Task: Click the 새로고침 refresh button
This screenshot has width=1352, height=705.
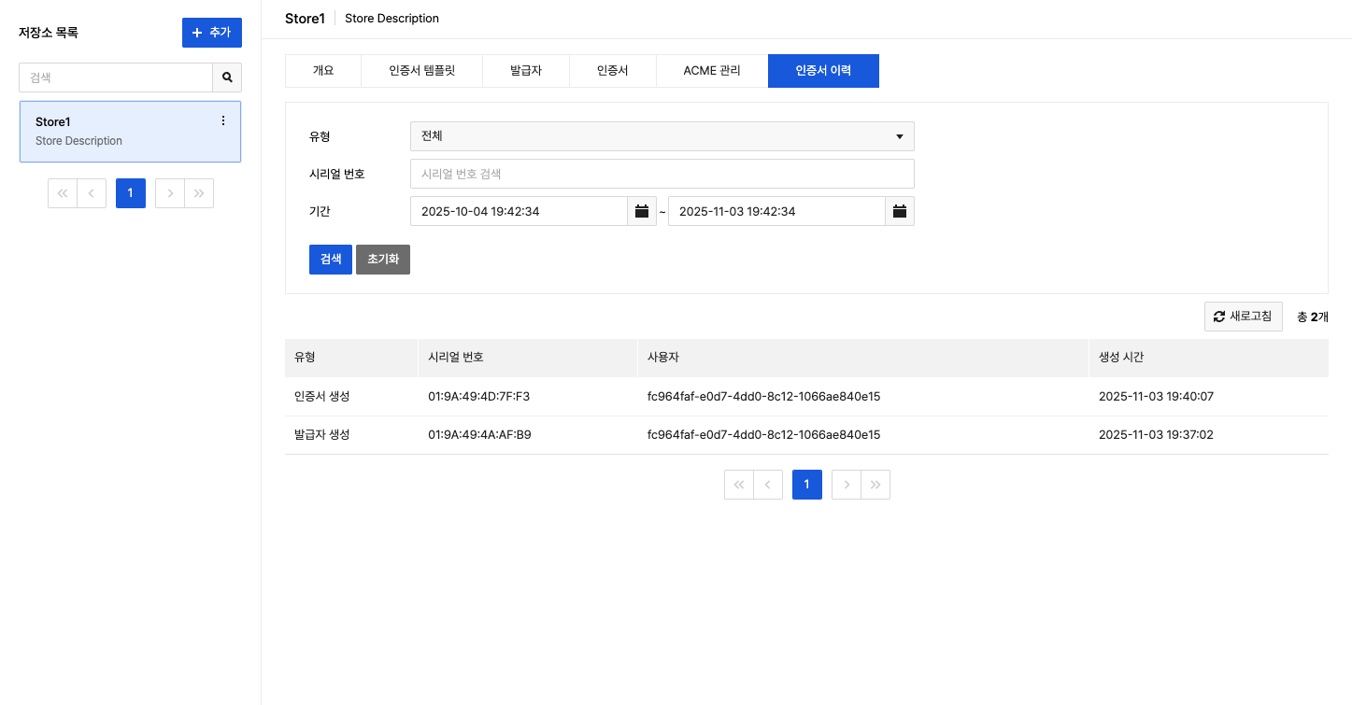Action: pyautogui.click(x=1243, y=317)
